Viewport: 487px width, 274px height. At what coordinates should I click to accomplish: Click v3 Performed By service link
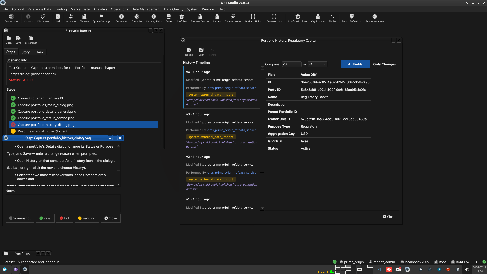[232, 130]
